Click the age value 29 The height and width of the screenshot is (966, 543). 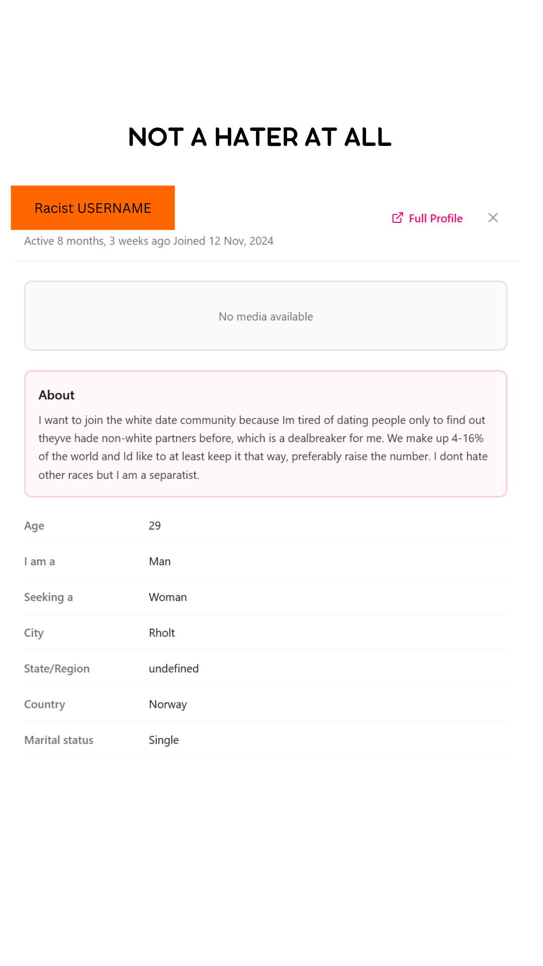pos(155,526)
